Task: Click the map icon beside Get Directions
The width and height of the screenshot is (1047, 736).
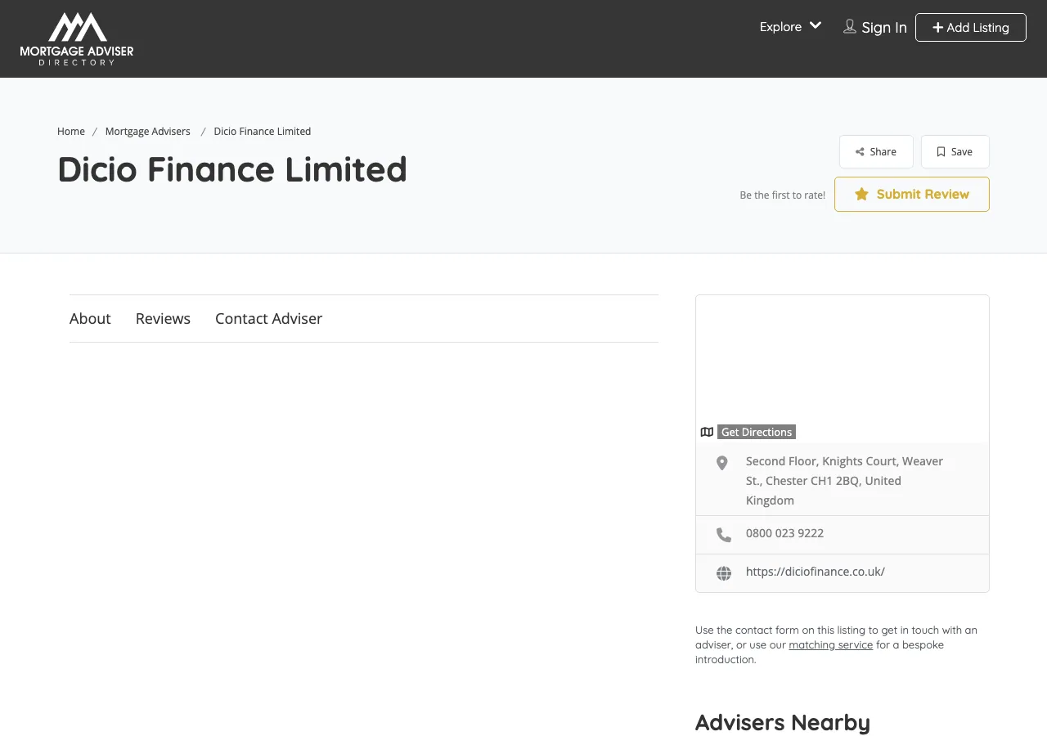Action: (x=707, y=432)
